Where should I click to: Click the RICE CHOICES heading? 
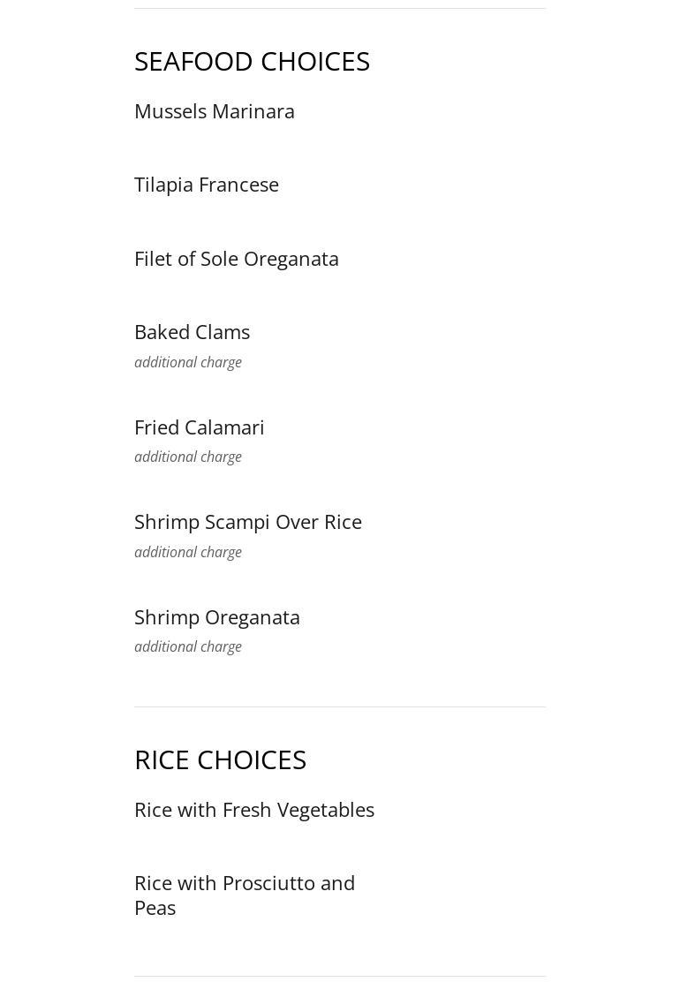[x=220, y=759]
